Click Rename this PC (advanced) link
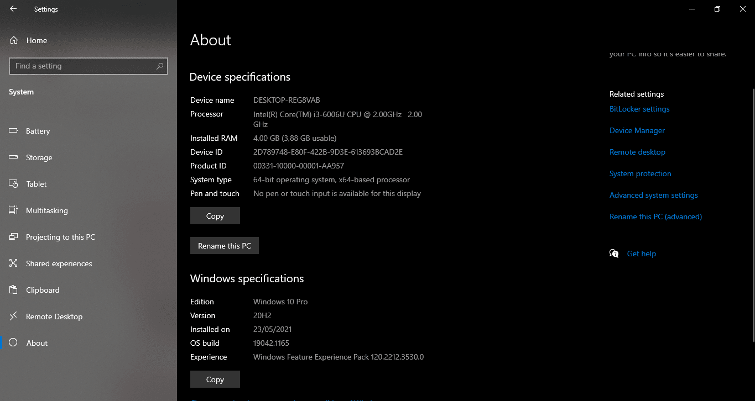 coord(655,217)
